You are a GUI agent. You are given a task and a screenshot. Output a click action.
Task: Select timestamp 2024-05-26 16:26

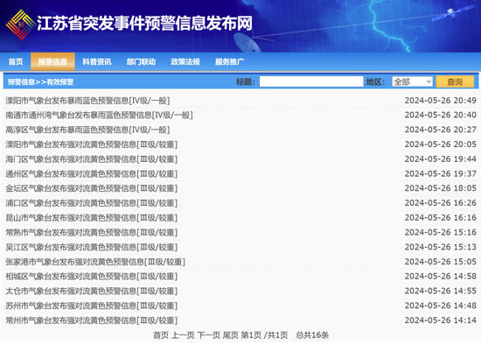click(441, 203)
